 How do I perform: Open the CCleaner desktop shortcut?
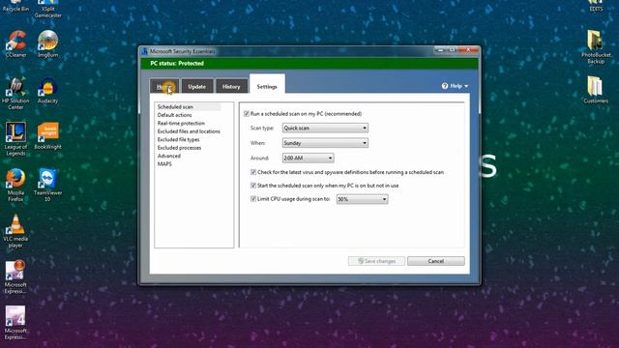coord(15,43)
